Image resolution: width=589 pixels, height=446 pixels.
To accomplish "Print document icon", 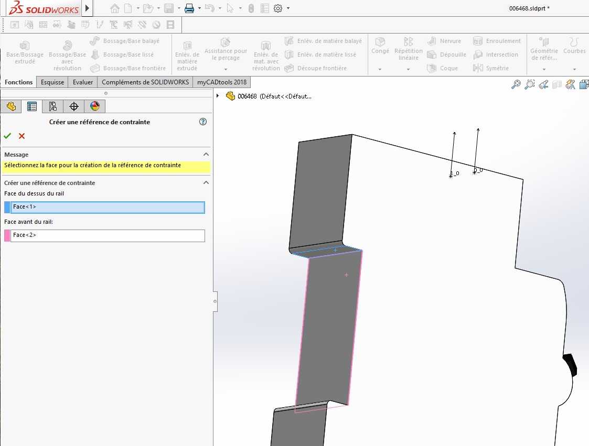I will click(x=189, y=8).
